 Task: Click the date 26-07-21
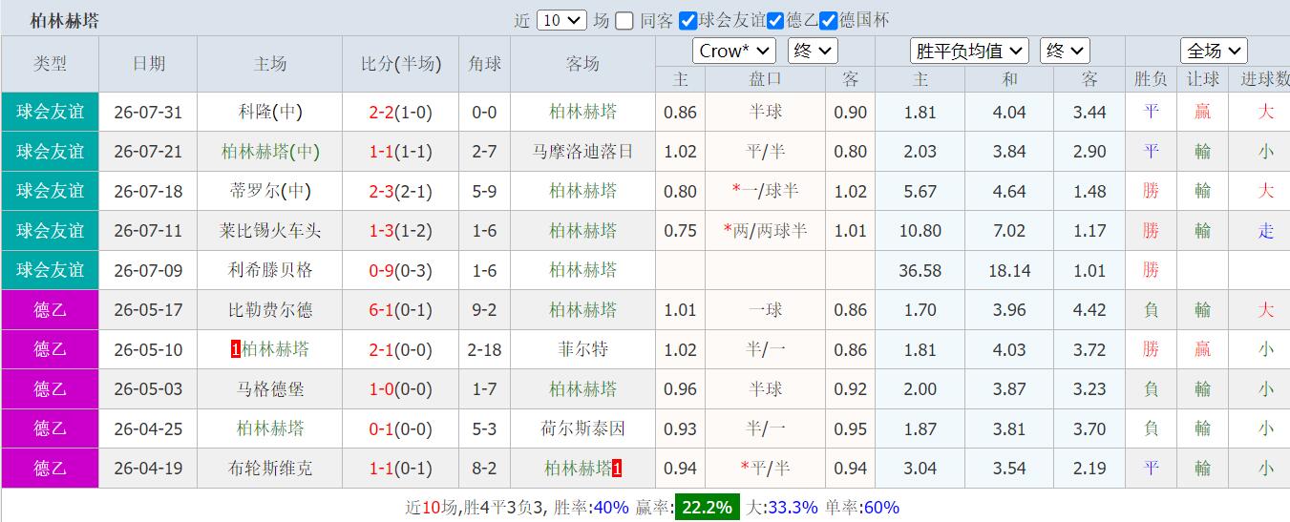148,151
